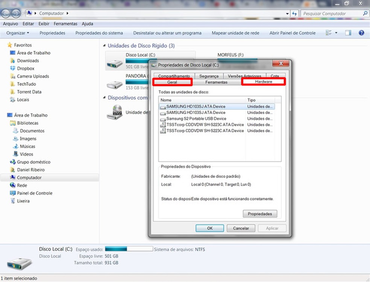Select Camera Uploads folder
Viewport: 370px width, 282px height.
[x=33, y=76]
